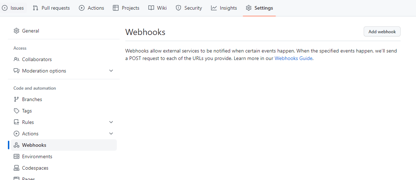416x180 pixels.
Task: Select the Settings tab label
Action: 264,8
